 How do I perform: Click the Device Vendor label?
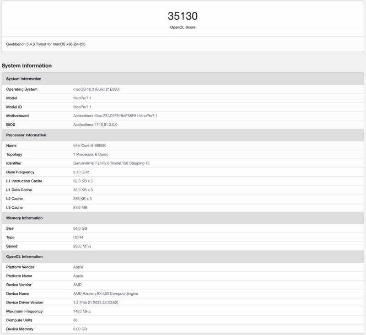(19, 285)
